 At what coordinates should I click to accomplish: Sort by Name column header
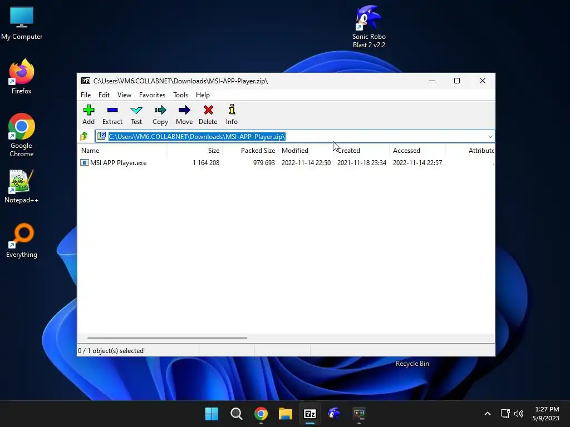122,150
